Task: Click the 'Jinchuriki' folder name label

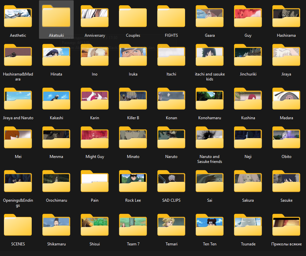Action: coord(248,74)
